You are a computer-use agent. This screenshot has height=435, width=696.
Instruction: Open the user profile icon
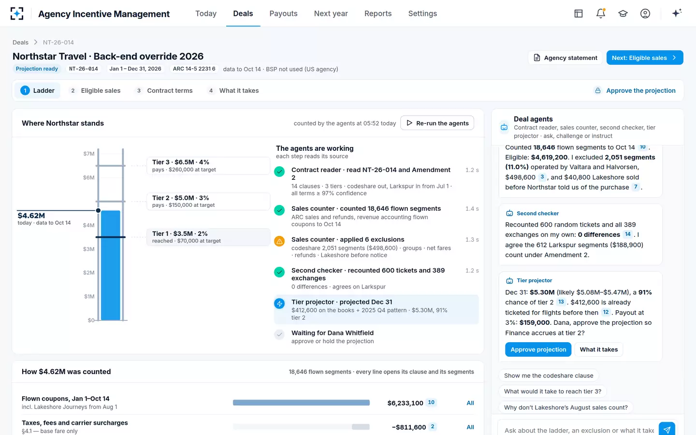click(645, 14)
